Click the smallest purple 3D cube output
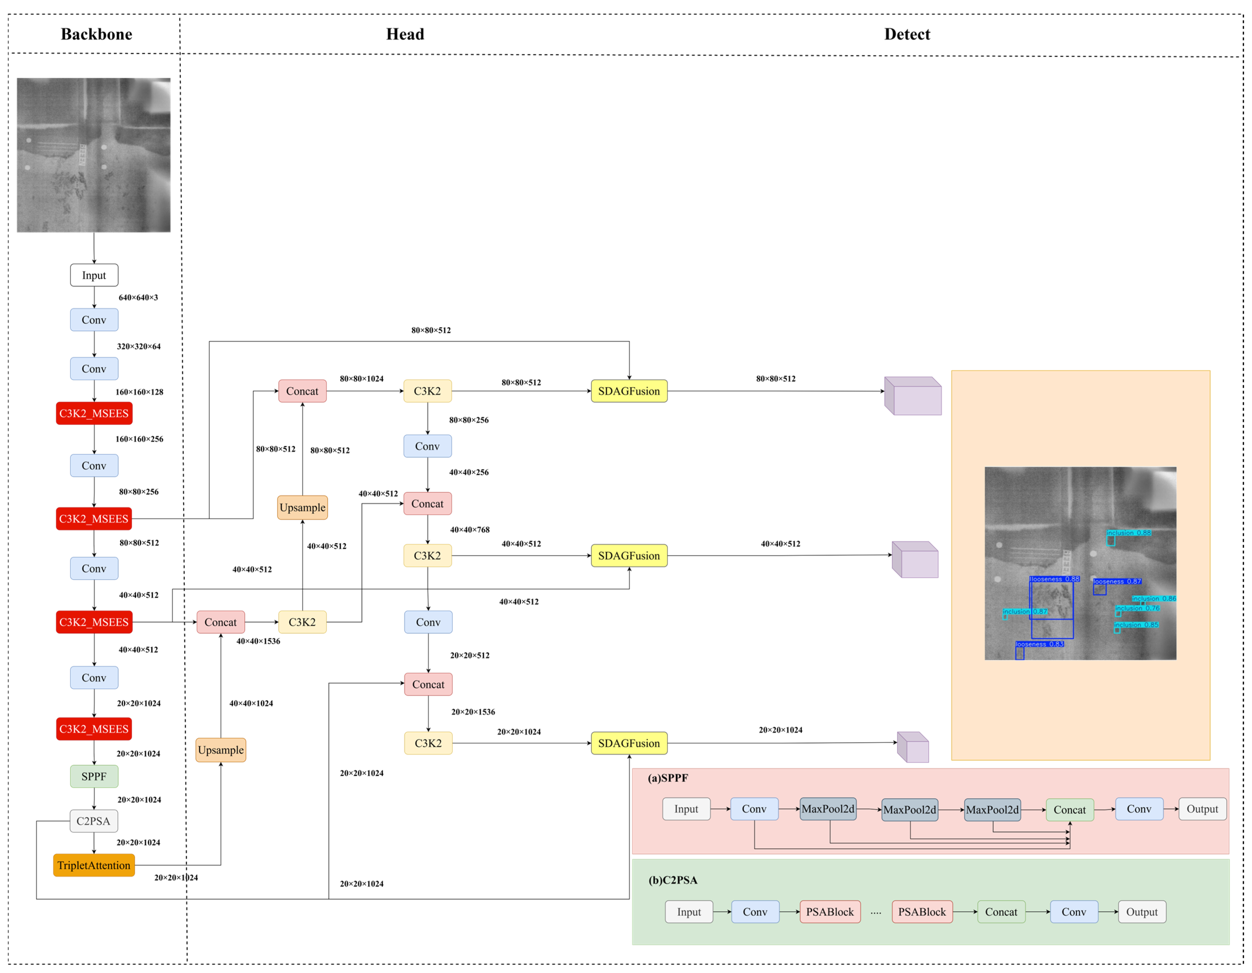 [x=913, y=747]
